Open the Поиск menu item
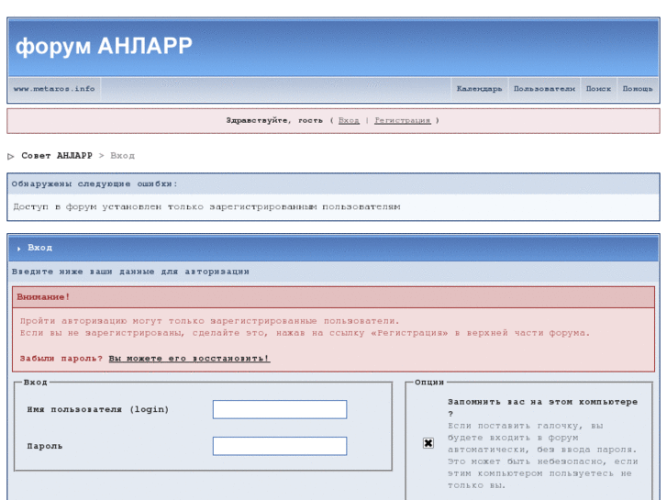The image size is (667, 500). coord(598,89)
